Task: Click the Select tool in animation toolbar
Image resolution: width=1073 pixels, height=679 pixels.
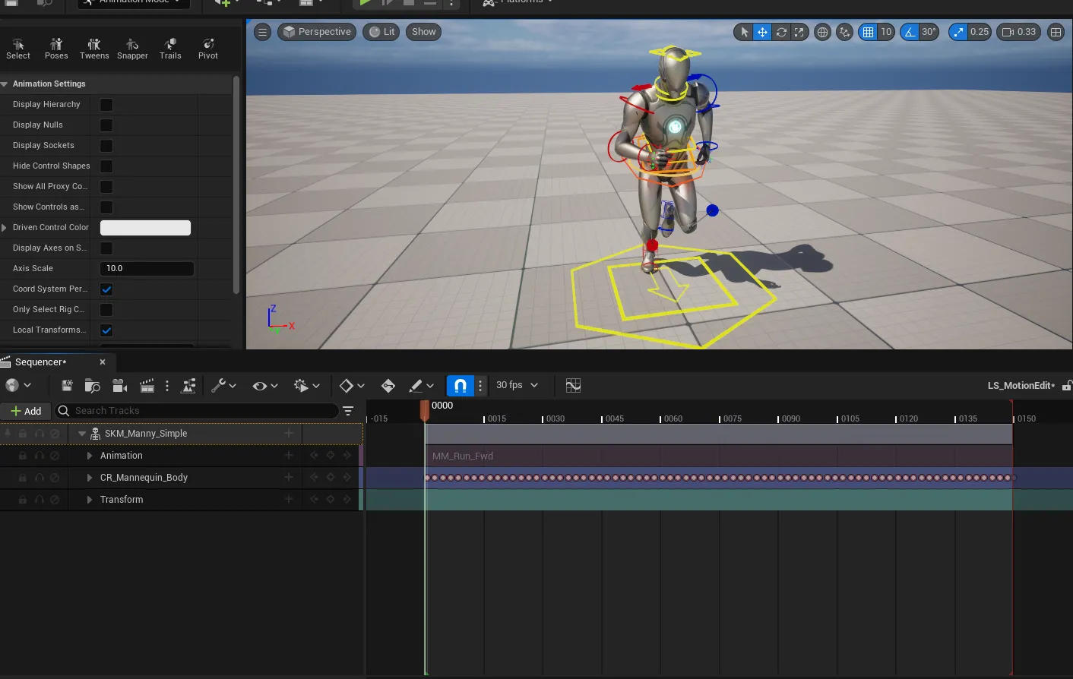Action: tap(18, 49)
